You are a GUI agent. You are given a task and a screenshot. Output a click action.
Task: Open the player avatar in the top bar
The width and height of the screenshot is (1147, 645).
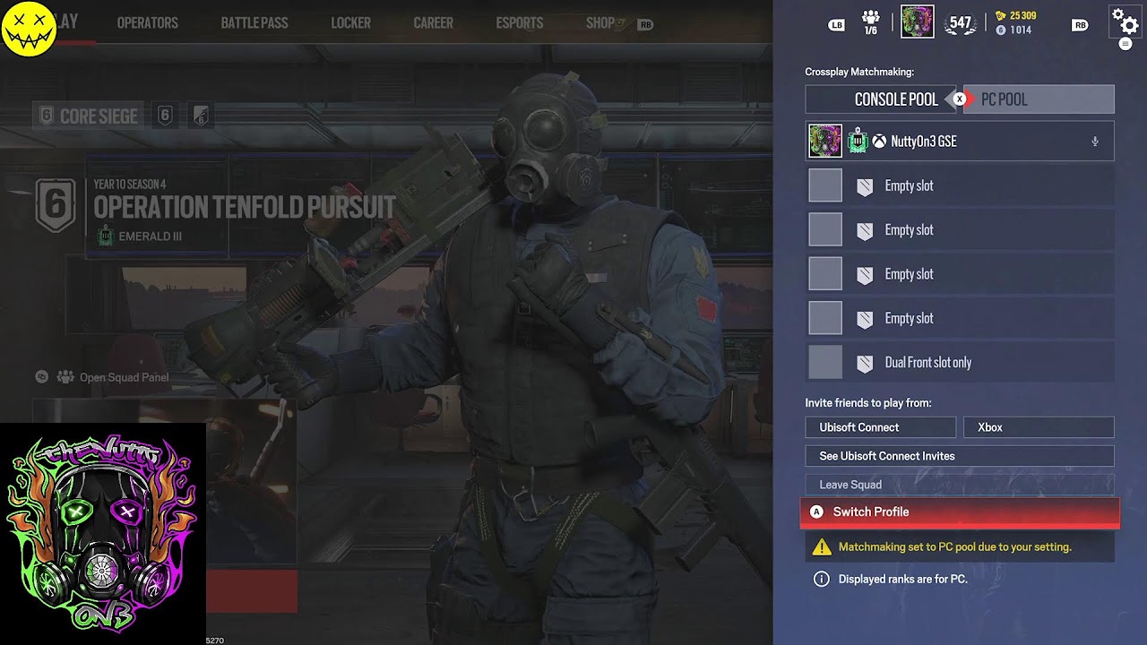click(x=918, y=21)
